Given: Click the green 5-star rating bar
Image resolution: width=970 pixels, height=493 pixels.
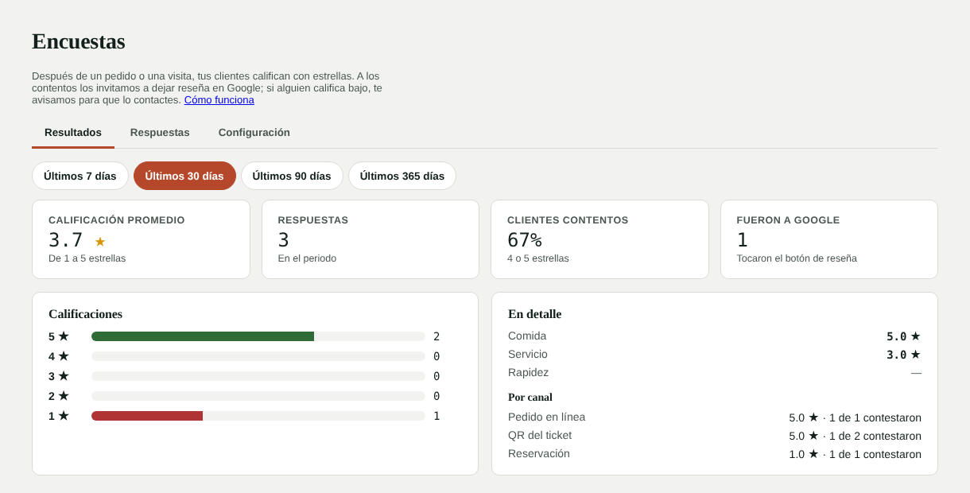Looking at the screenshot, I should point(203,336).
